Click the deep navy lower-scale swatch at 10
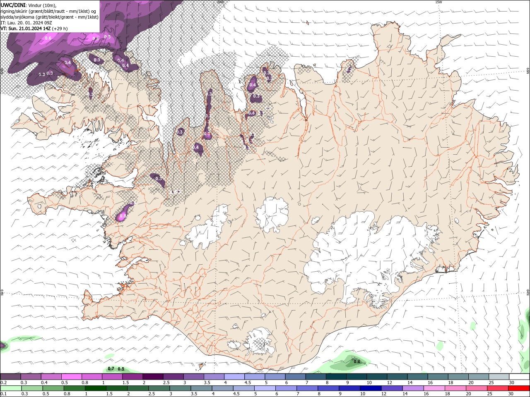Viewport: 530px width, 397px height. coord(370,388)
